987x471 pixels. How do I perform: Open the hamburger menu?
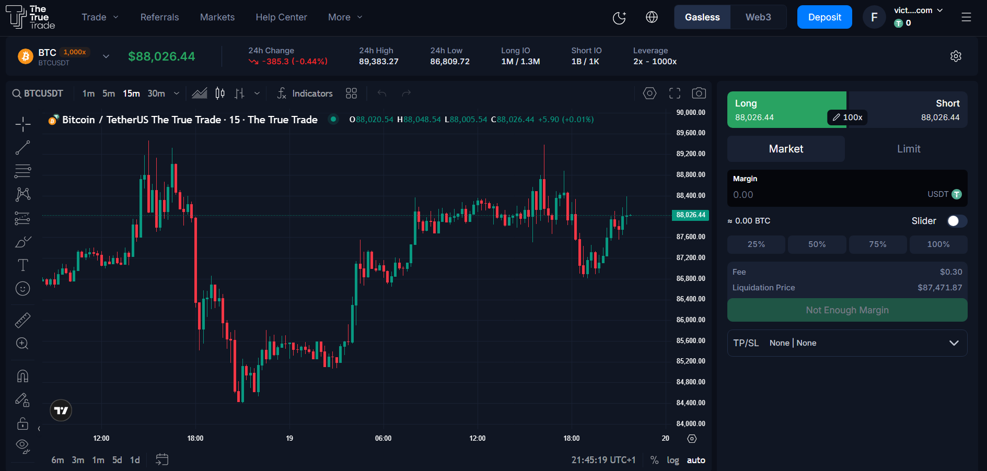pos(966,17)
